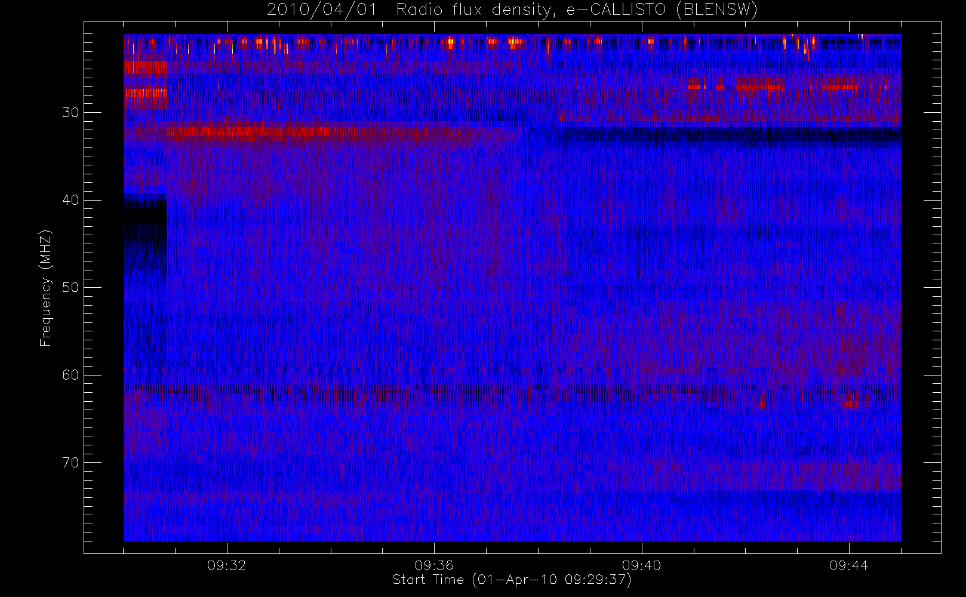
Task: Click the 09:40 time tick label
Action: (641, 565)
